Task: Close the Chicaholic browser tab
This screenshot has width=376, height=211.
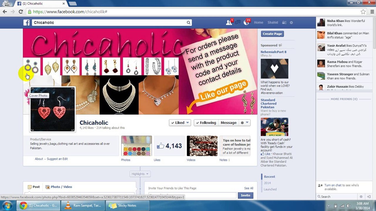Action: [x=63, y=4]
